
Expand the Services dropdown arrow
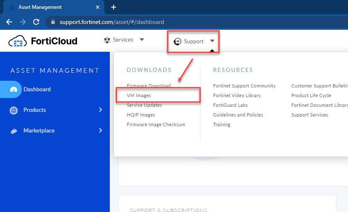(142, 40)
